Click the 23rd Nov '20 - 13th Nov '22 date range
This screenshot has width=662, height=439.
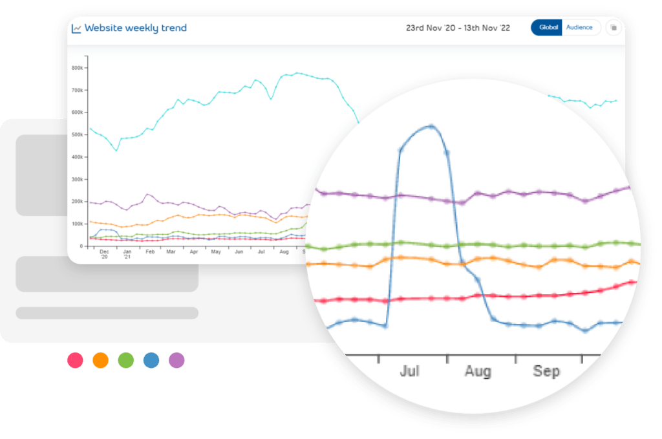pyautogui.click(x=458, y=28)
